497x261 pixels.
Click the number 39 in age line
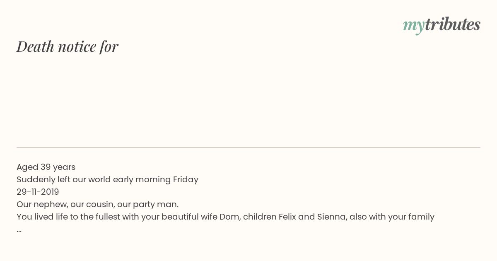(x=45, y=167)
